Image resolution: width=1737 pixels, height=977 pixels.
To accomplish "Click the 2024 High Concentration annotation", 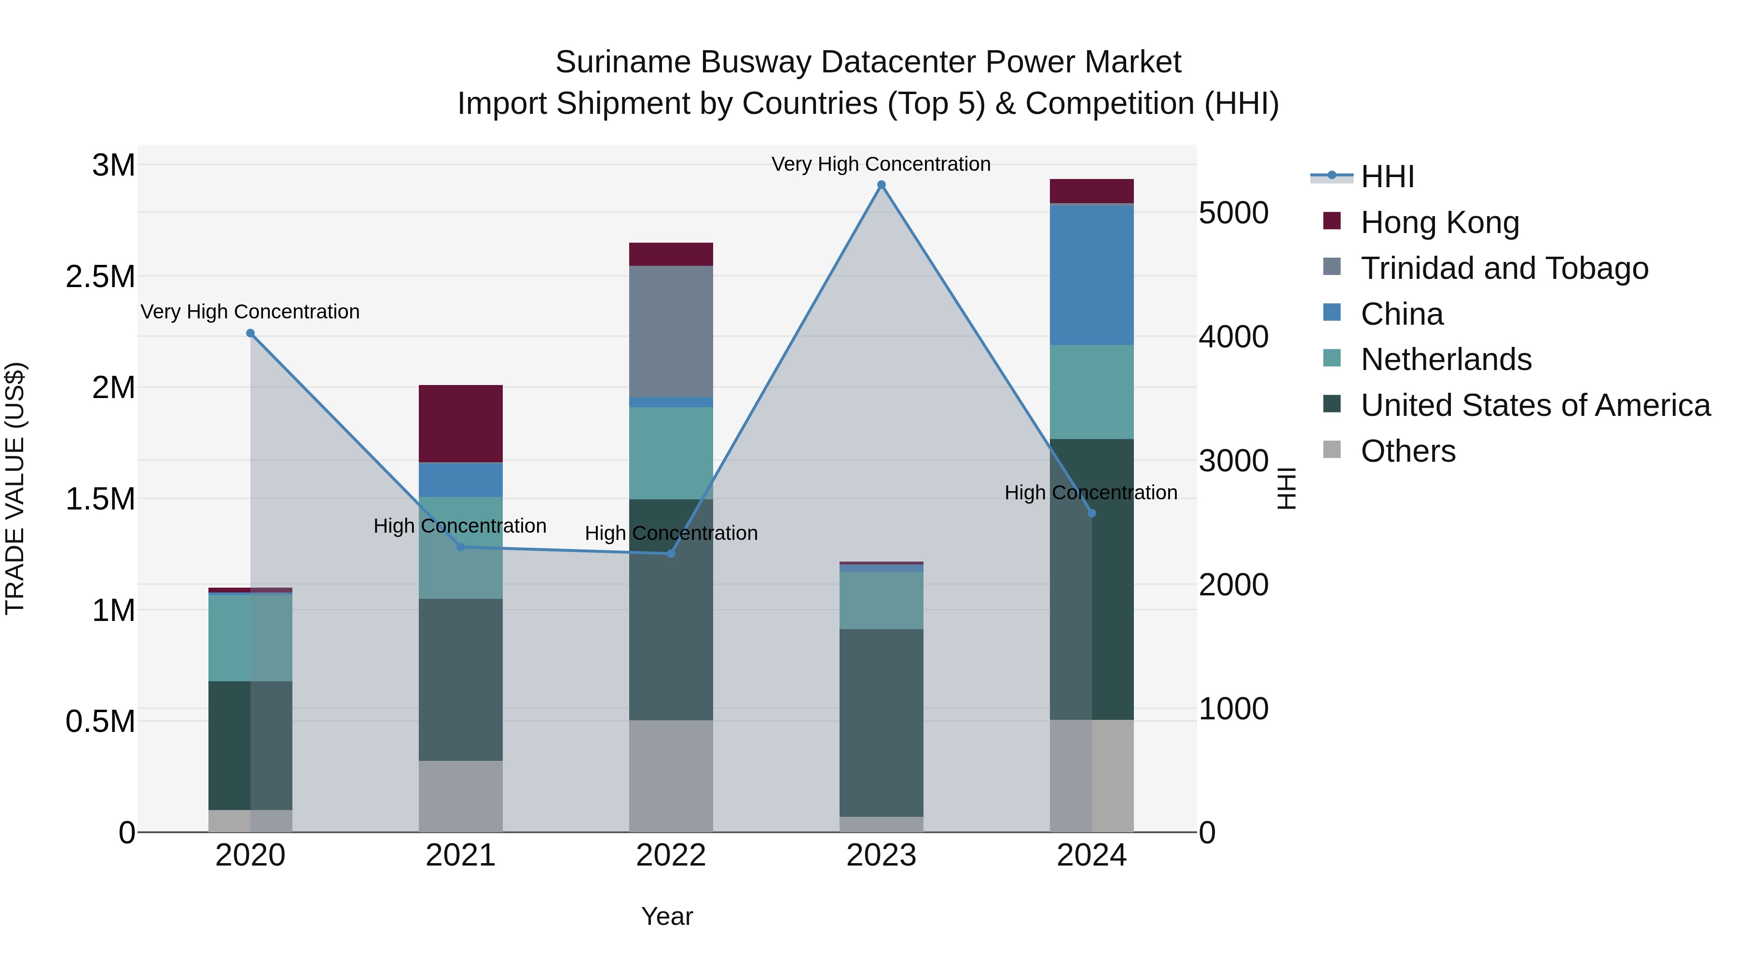I will (1091, 493).
